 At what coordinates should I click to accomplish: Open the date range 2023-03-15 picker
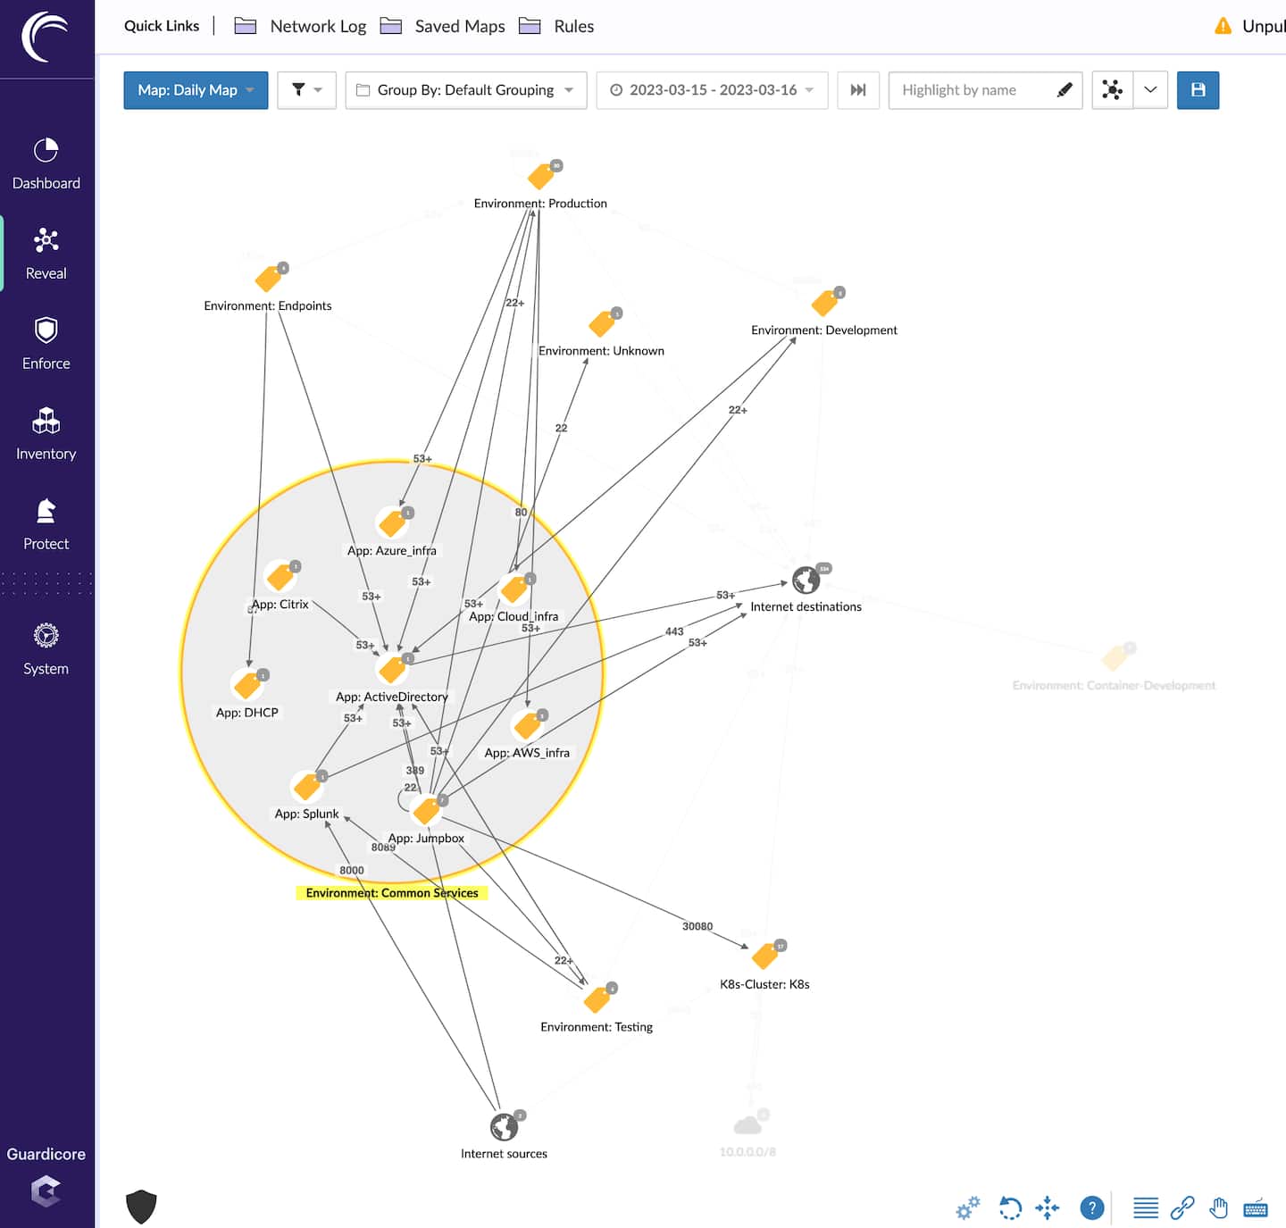(712, 90)
